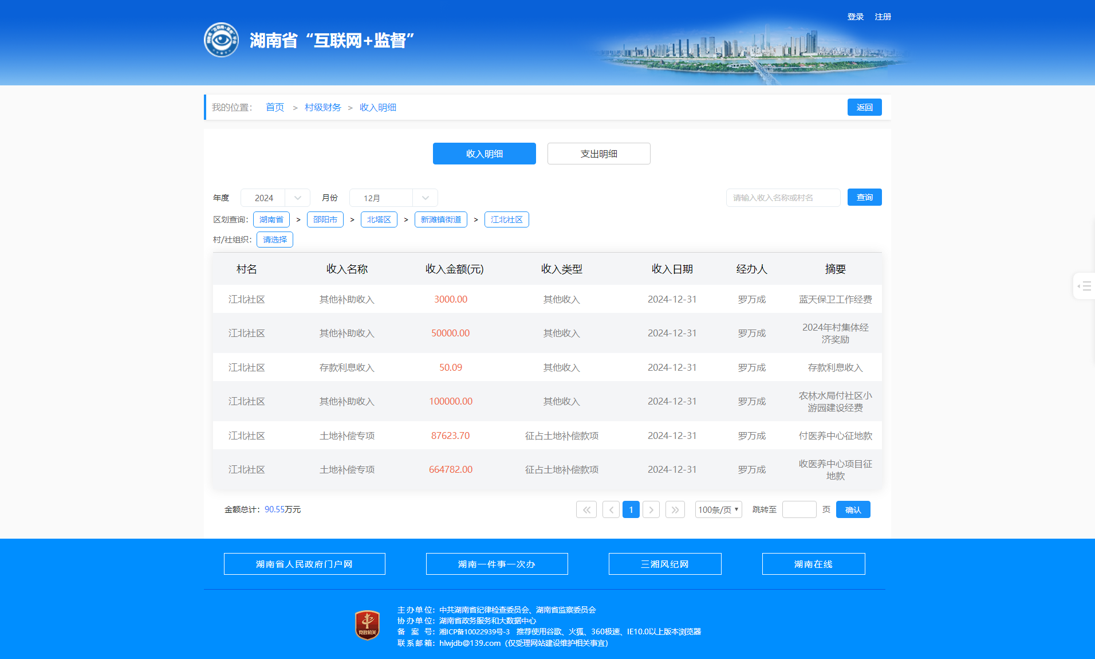Open the floating side panel menu icon
1095x659 pixels.
pyautogui.click(x=1084, y=286)
